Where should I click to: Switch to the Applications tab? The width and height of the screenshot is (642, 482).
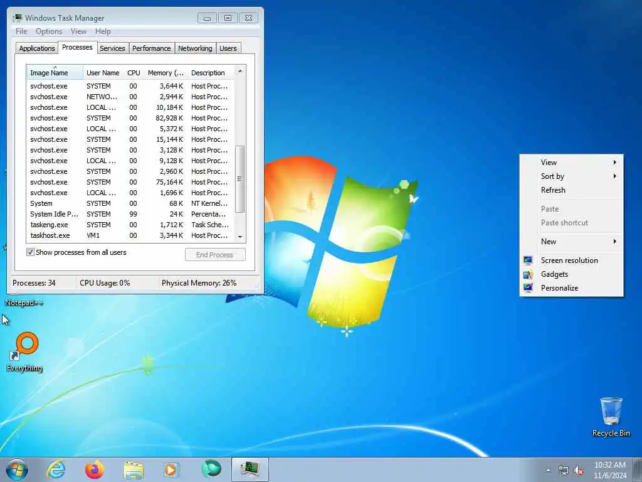(x=37, y=48)
